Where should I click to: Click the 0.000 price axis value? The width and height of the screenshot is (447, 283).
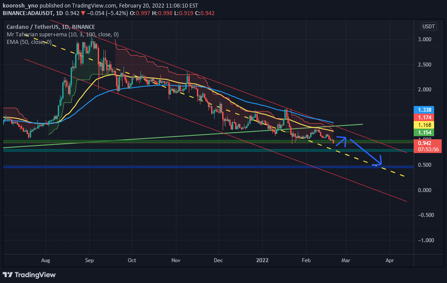pyautogui.click(x=424, y=190)
